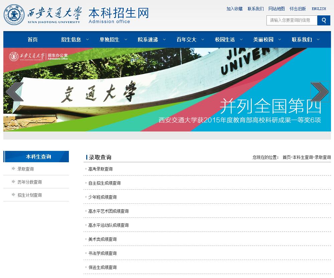
Task: Select 历年分数查询 in the sidebar
Action: 30,182
